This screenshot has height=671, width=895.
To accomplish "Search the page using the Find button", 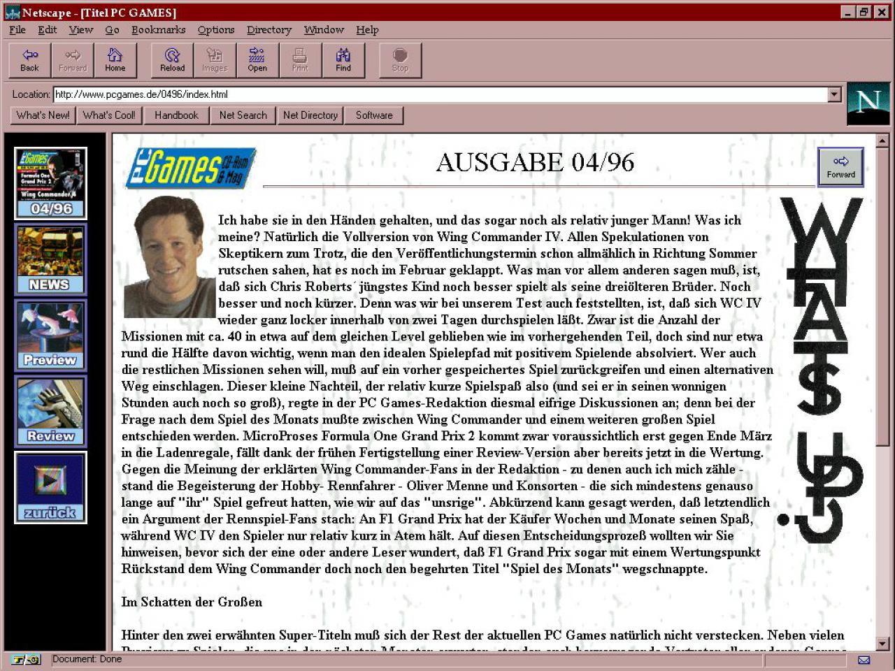I will click(343, 60).
